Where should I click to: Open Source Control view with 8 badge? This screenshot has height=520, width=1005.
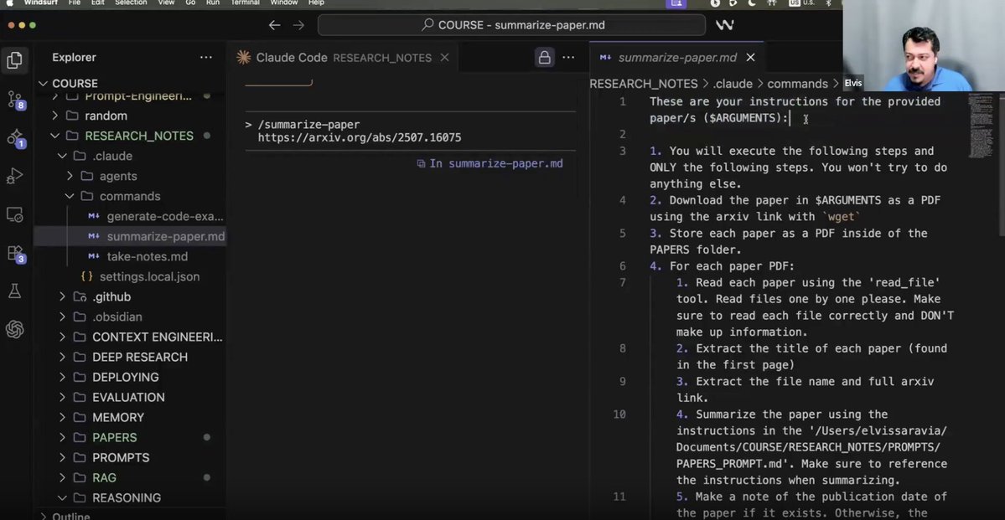point(14,99)
